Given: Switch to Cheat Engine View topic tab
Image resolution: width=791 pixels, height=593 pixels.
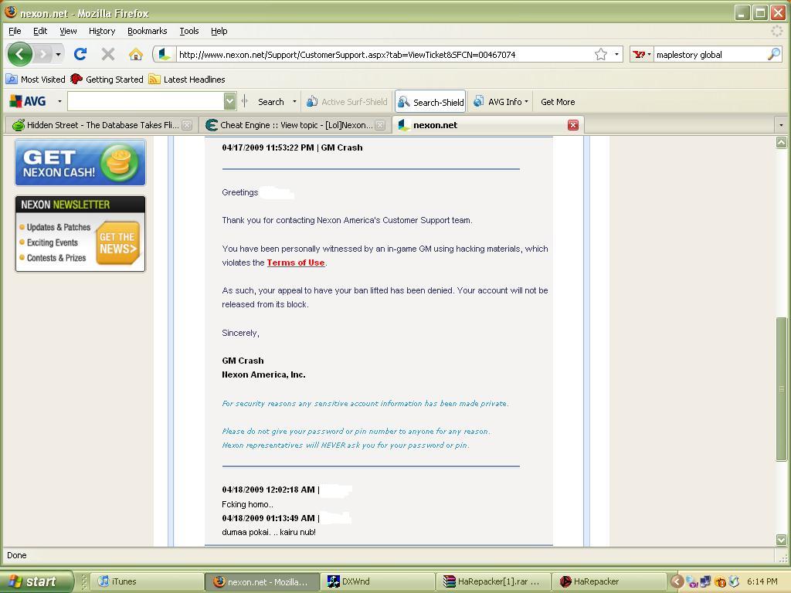Looking at the screenshot, I should point(290,125).
